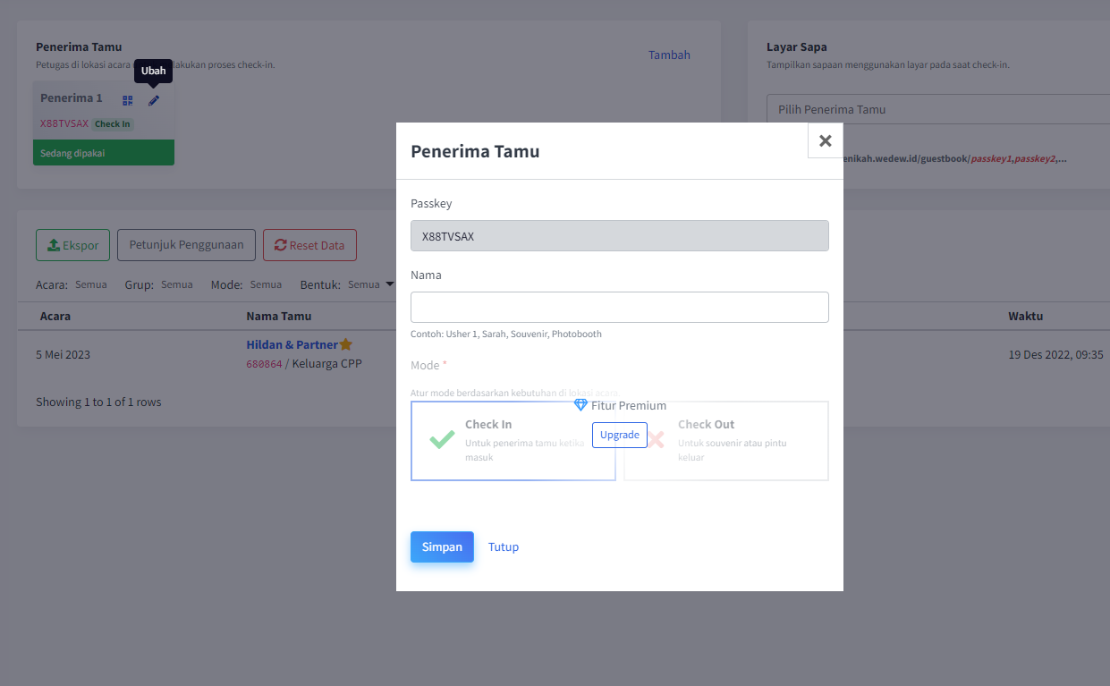Click the Simpan button
Image resolution: width=1110 pixels, height=686 pixels.
click(x=442, y=546)
